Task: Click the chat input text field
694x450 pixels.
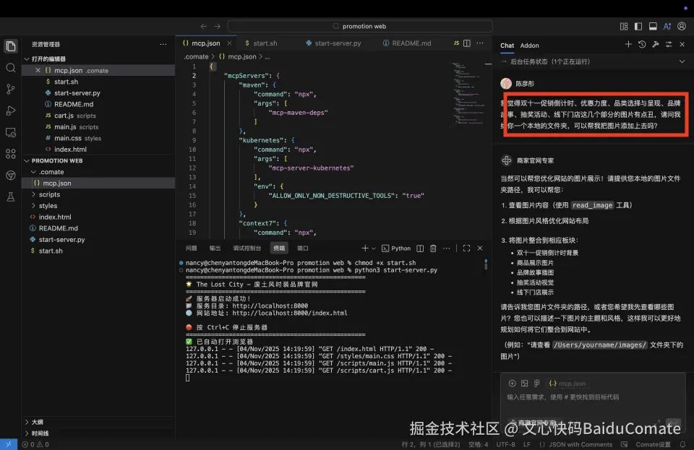Action: coord(593,397)
